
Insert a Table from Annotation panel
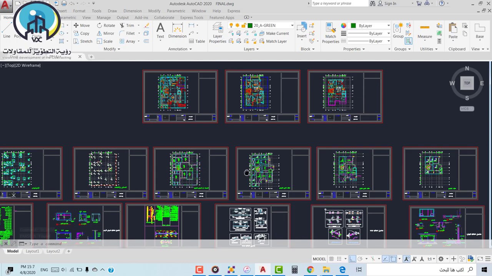point(197,41)
